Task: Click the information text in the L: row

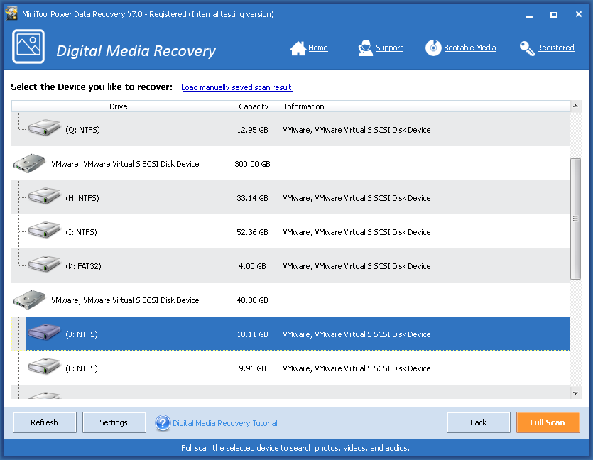Action: click(357, 368)
